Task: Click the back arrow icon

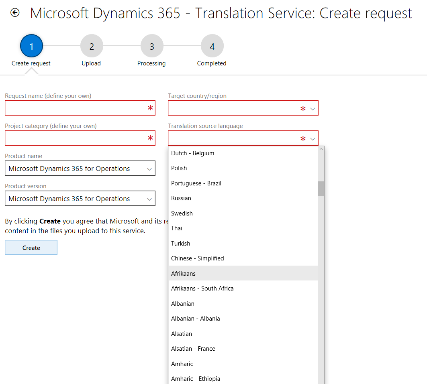Action: tap(15, 13)
